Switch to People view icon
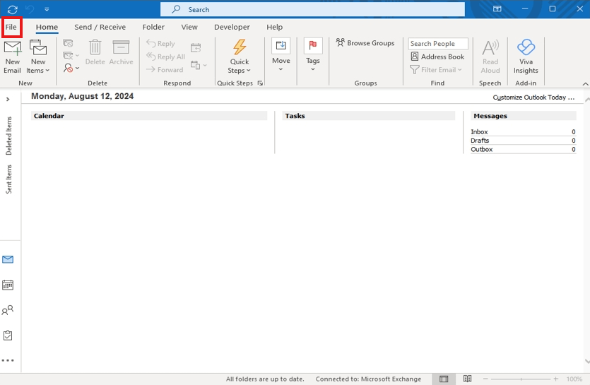 (8, 310)
